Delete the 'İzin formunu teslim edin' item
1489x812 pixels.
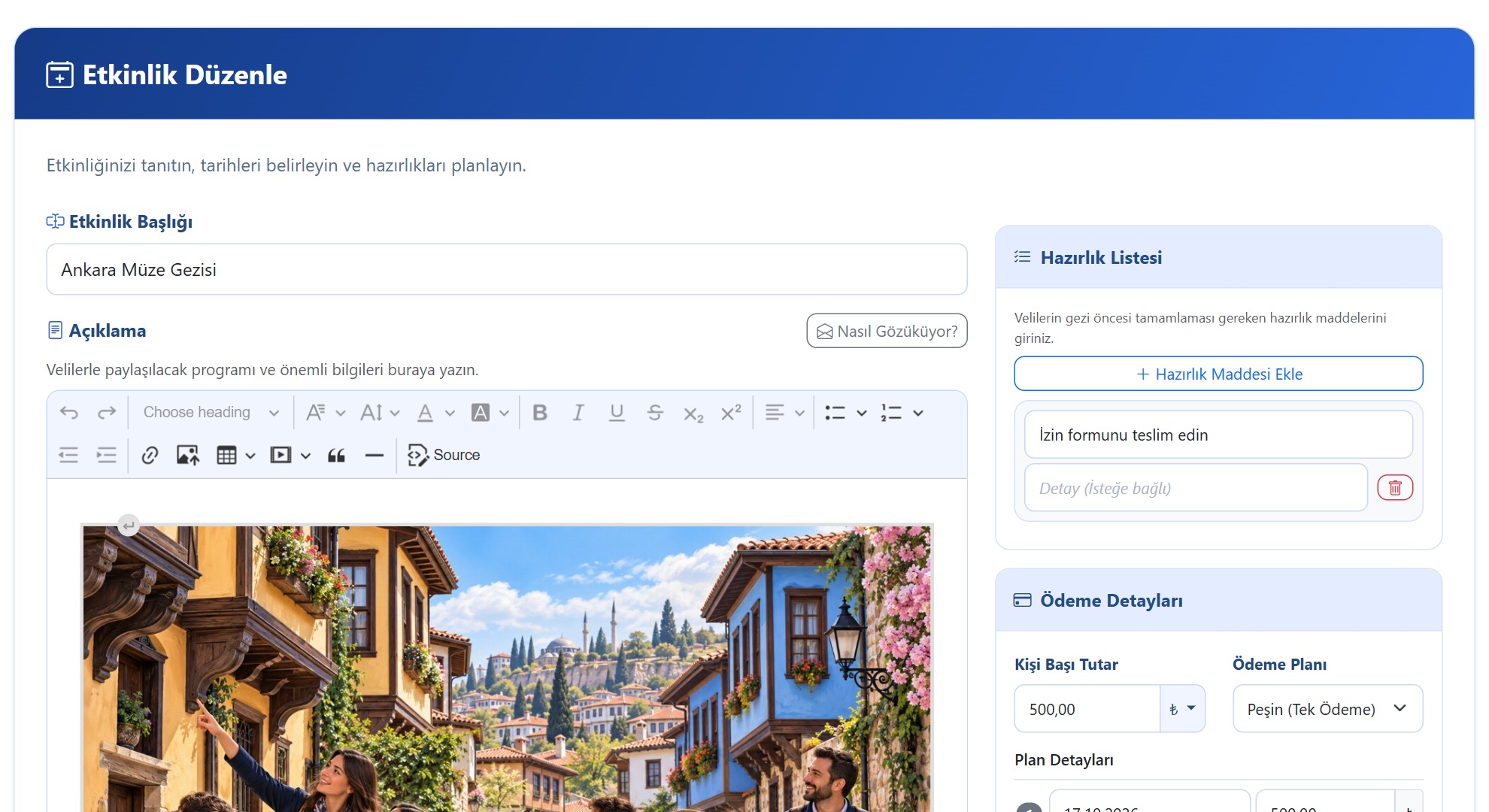(1395, 488)
